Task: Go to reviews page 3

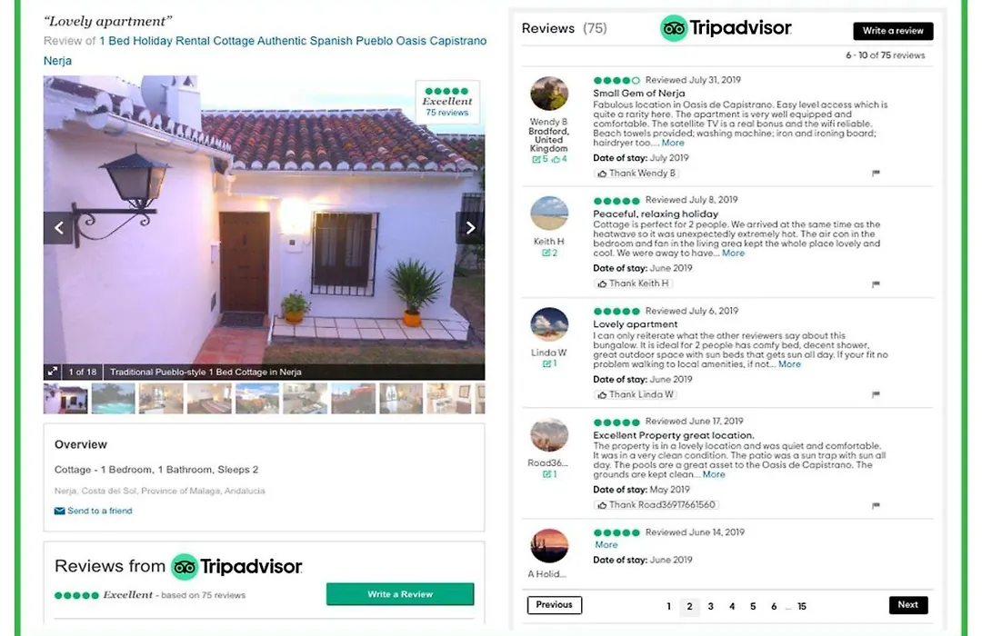Action: point(710,606)
